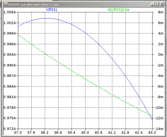The height and width of the screenshot is (137, 167).
Task: Click right axis value -14m
Action: coord(159,129)
